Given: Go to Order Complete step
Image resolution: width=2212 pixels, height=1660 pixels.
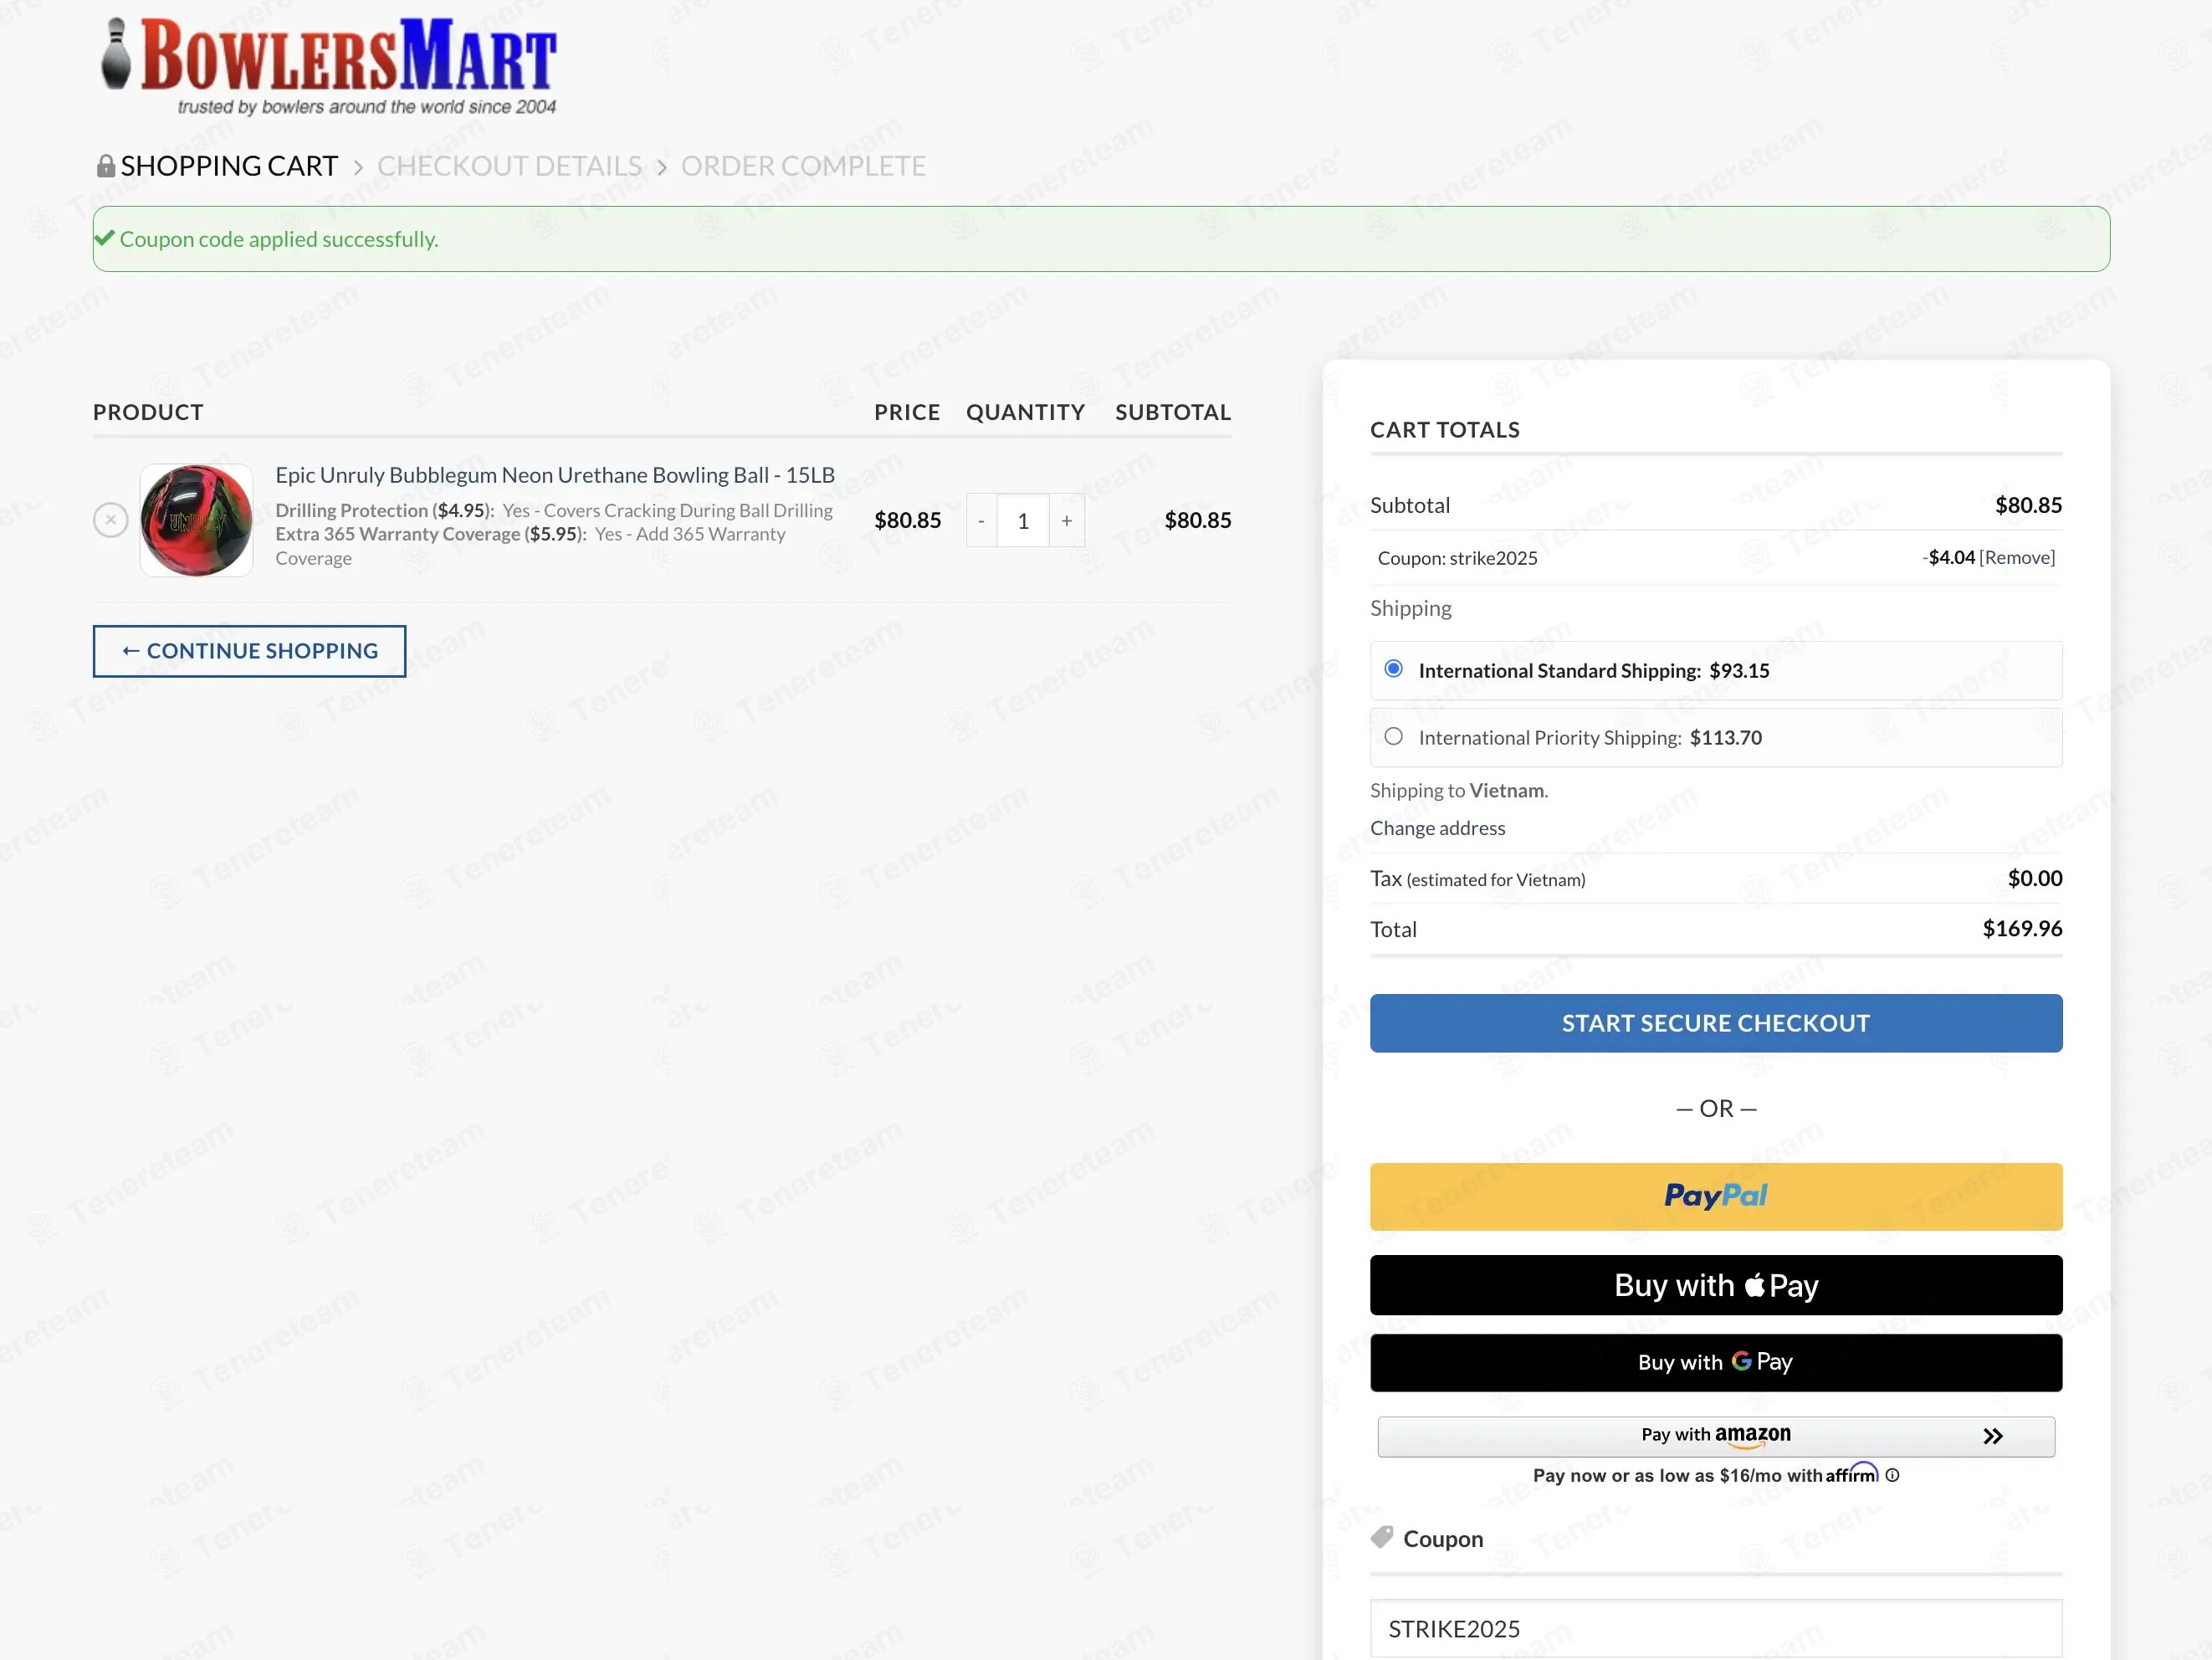Looking at the screenshot, I should [804, 166].
